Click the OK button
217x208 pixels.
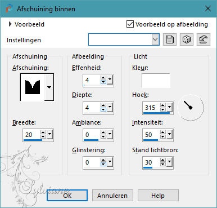tap(67, 196)
